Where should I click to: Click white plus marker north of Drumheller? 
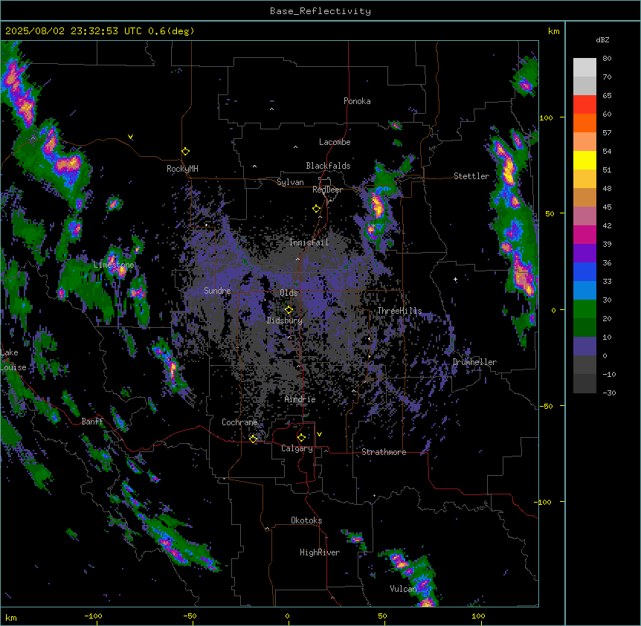click(x=455, y=280)
